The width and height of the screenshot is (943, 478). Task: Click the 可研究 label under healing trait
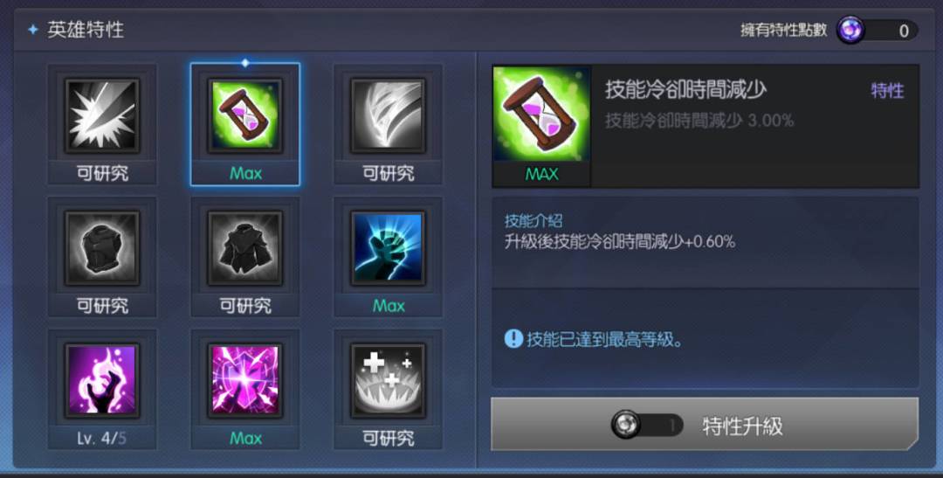coord(389,439)
